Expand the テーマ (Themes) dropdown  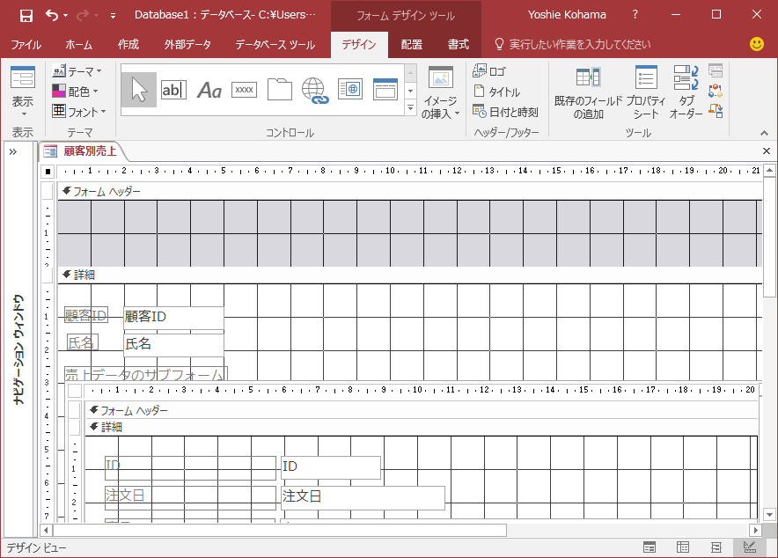77,70
